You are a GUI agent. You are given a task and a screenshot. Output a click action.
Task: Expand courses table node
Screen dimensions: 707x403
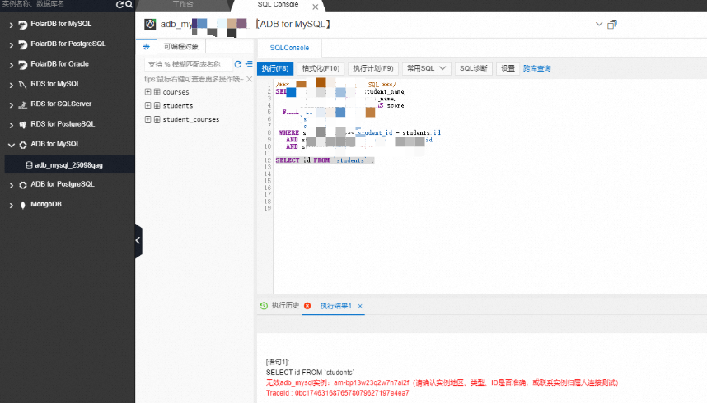pos(147,92)
